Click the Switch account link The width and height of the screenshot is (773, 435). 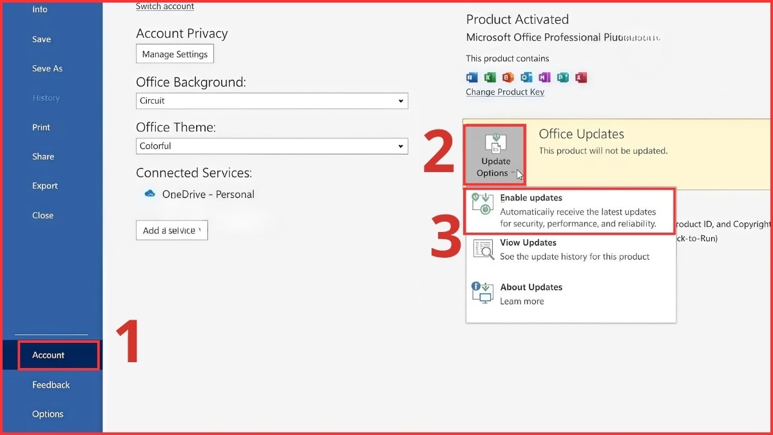(x=165, y=6)
